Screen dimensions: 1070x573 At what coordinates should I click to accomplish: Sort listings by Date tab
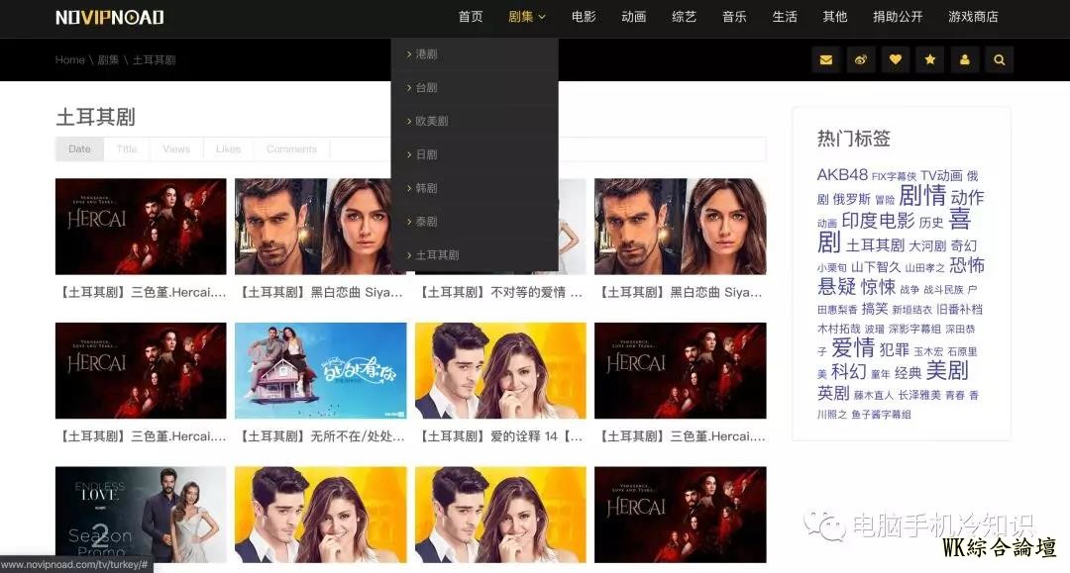[80, 148]
